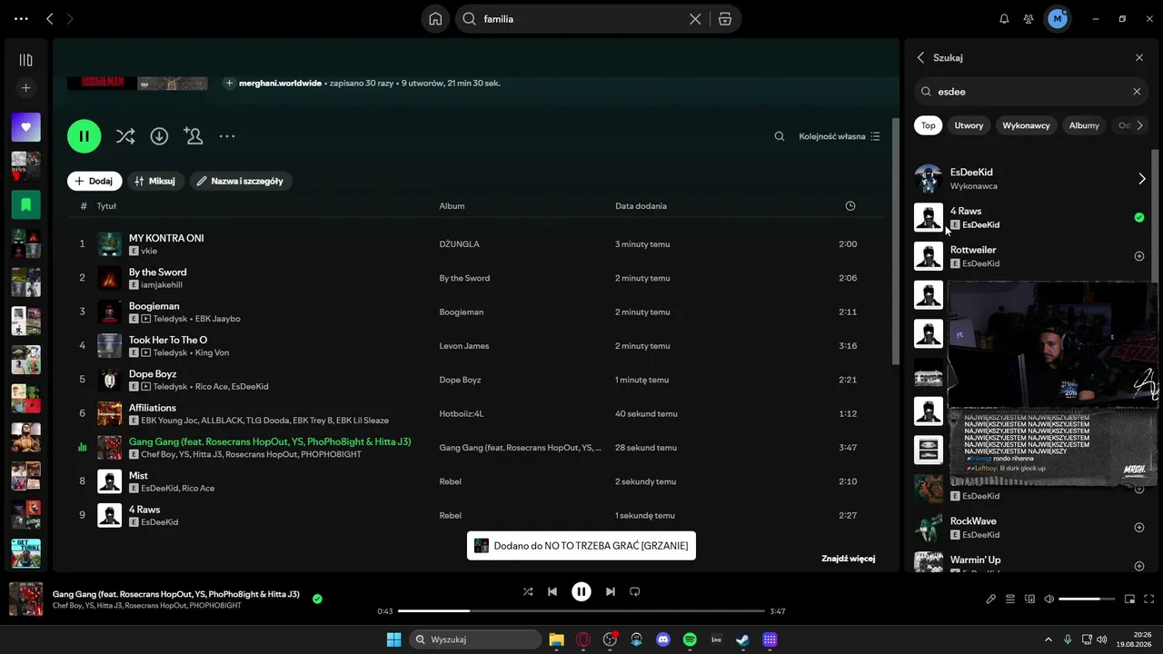Skip to previous track in the player bar

pyautogui.click(x=552, y=591)
